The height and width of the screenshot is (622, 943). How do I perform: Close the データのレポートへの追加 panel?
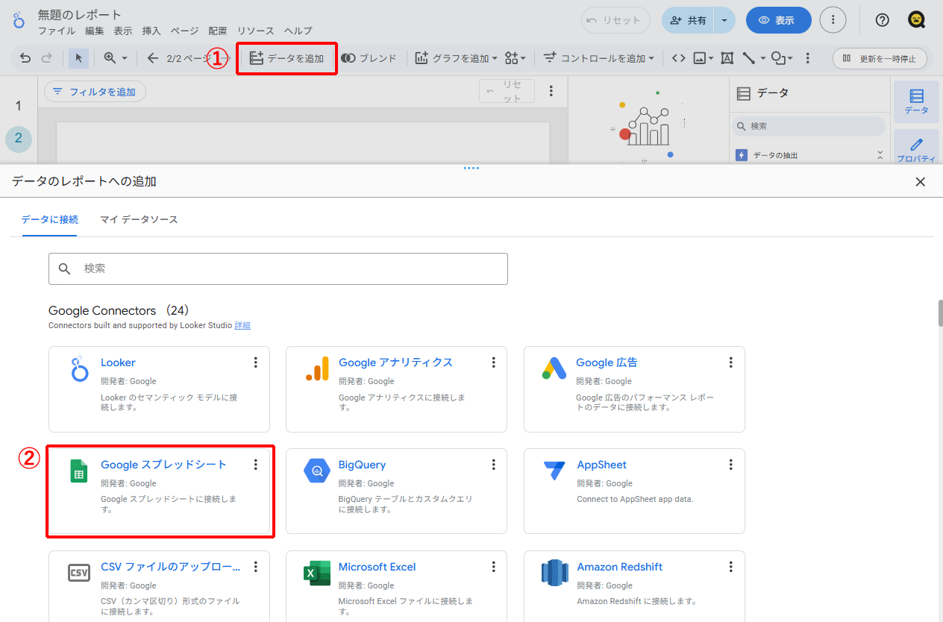(x=920, y=181)
